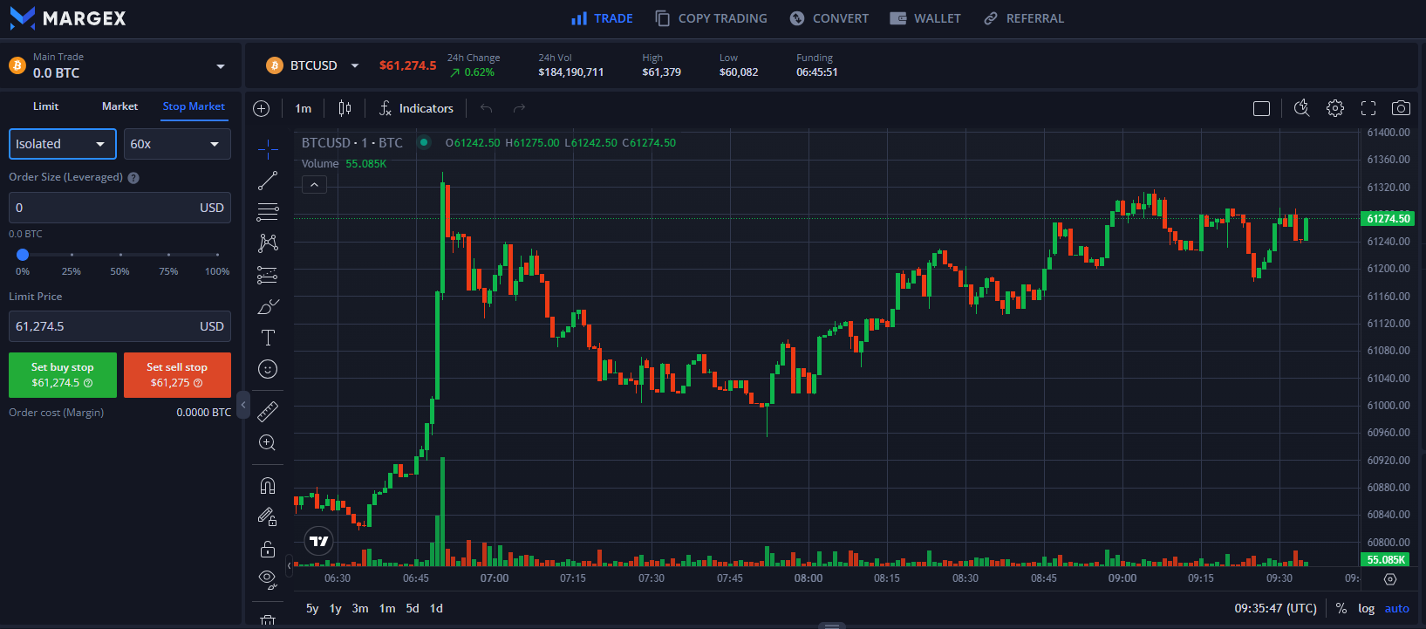Click the Limit Price input field
Viewport: 1426px width, 629px height.
tap(105, 326)
